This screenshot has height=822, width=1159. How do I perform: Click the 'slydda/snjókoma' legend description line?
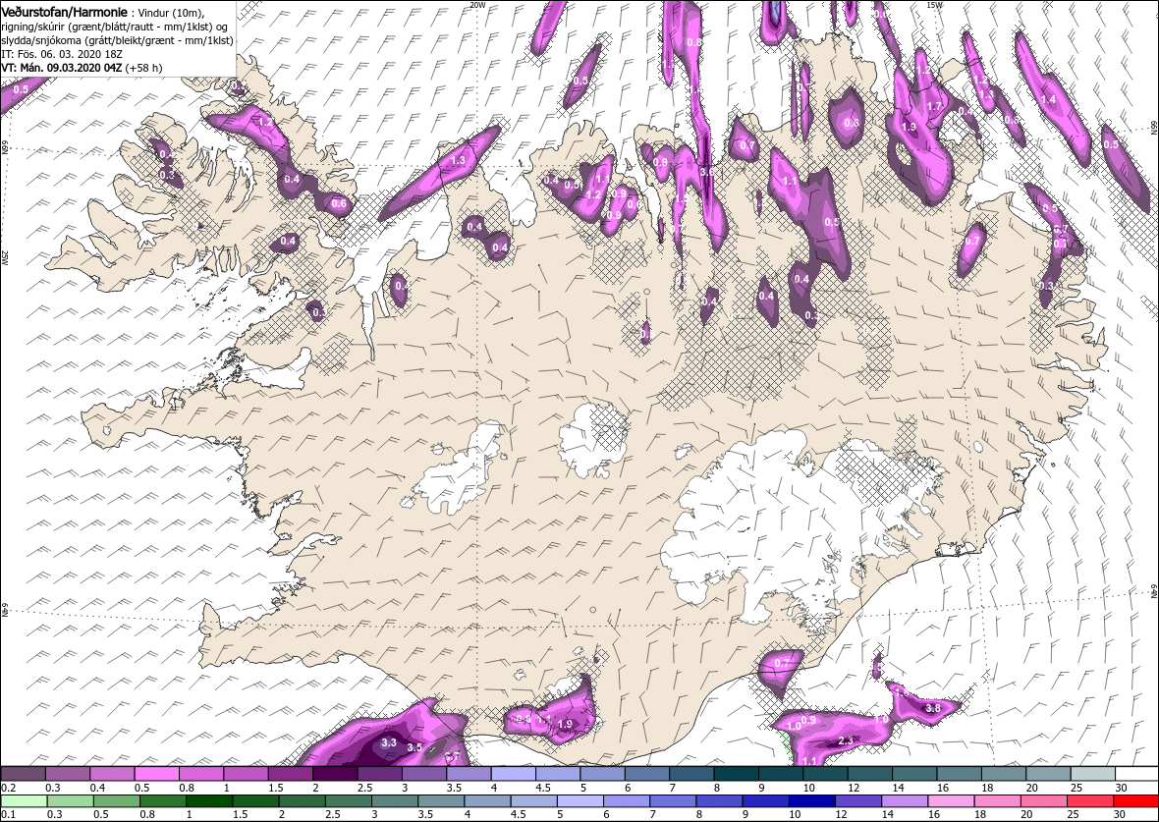pyautogui.click(x=117, y=40)
